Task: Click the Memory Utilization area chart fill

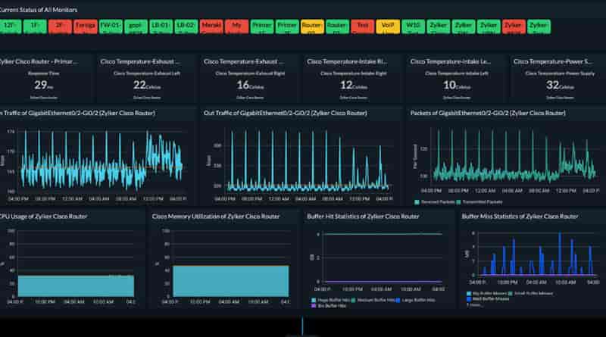Action: (x=231, y=281)
